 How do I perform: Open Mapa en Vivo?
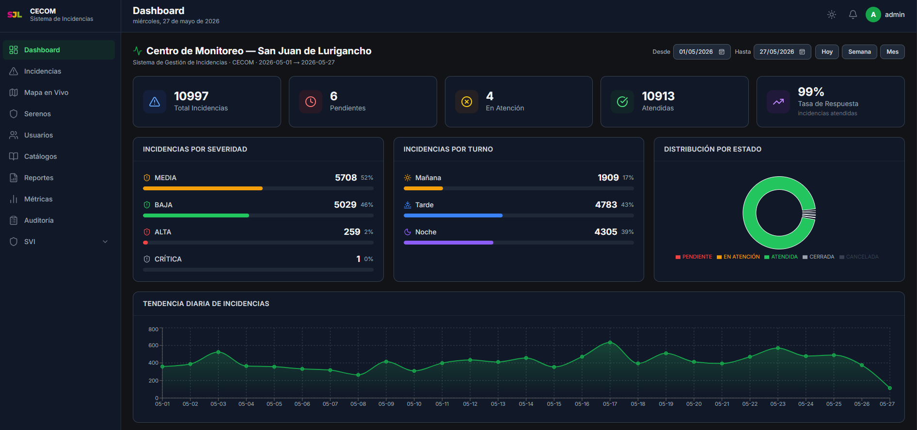(x=59, y=92)
